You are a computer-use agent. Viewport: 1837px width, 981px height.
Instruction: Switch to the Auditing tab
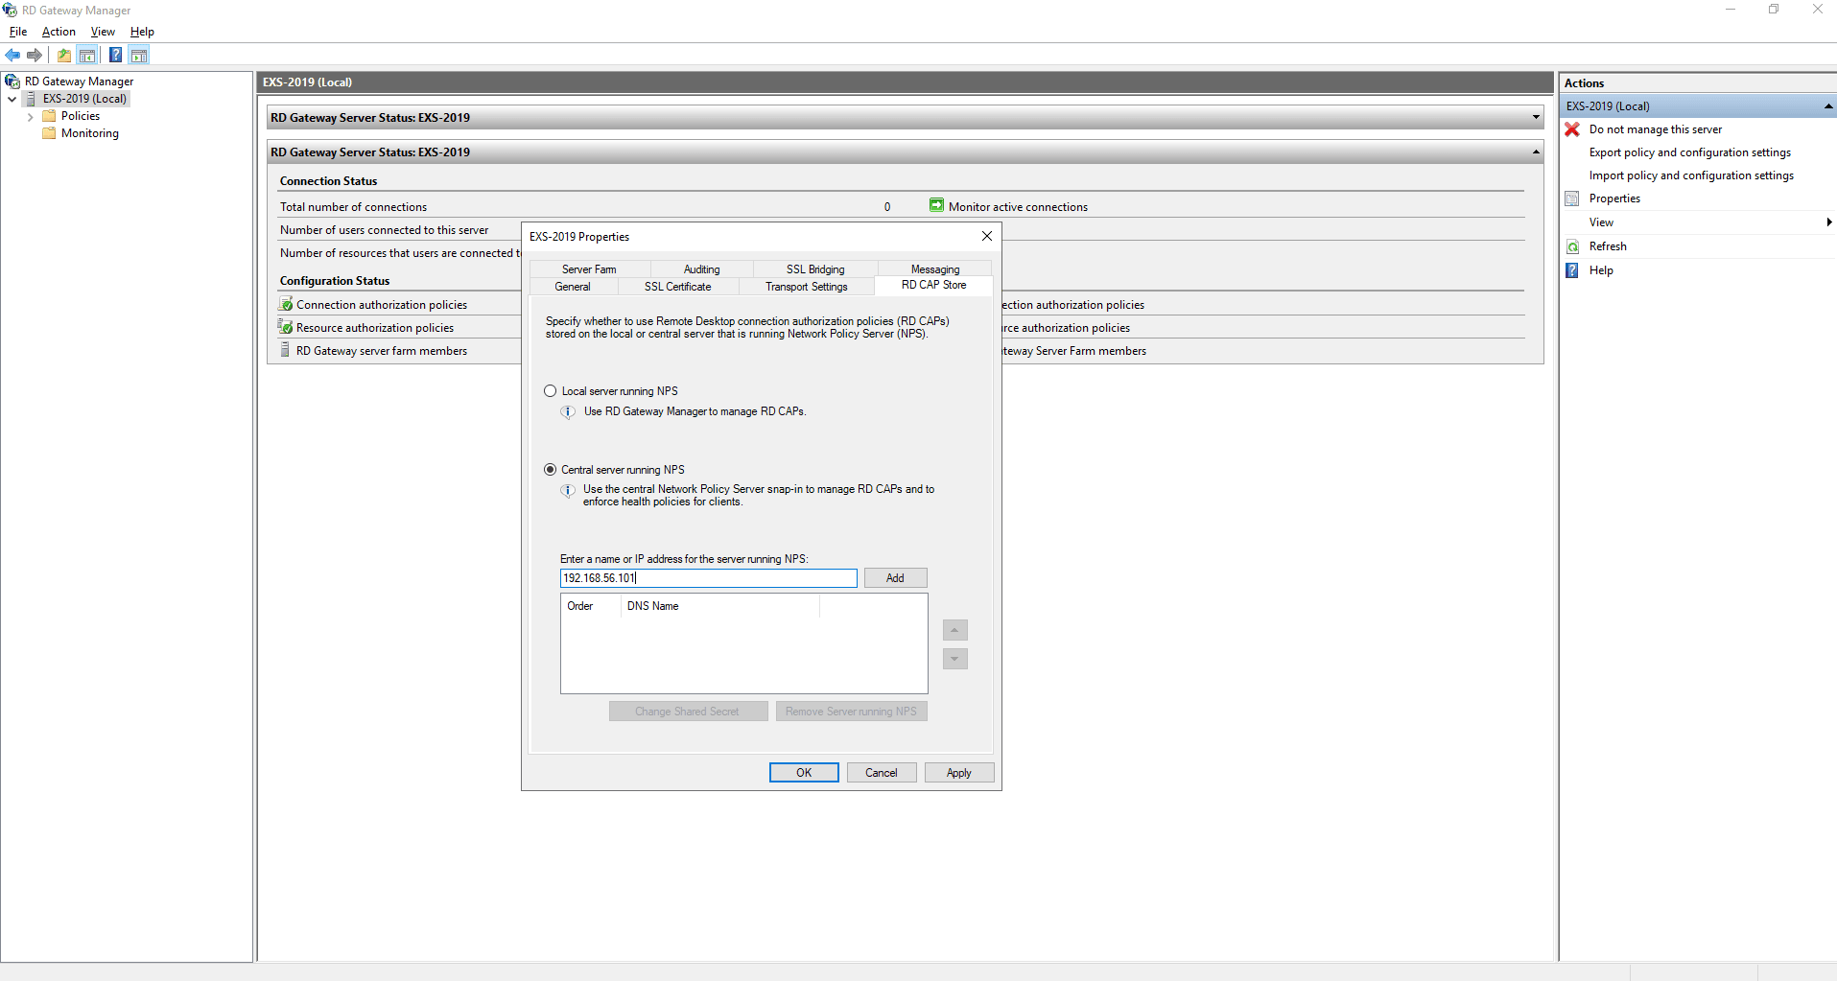pos(701,269)
